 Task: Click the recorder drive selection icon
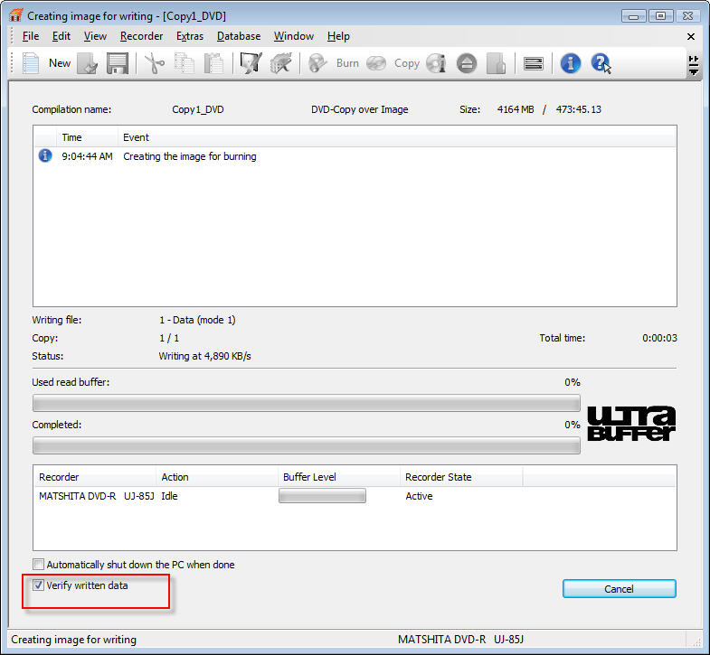point(534,63)
